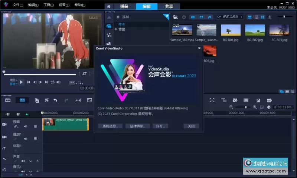Expand the 背景 folder in library tree
Screen dimensions: 297x178
(x=116, y=29)
